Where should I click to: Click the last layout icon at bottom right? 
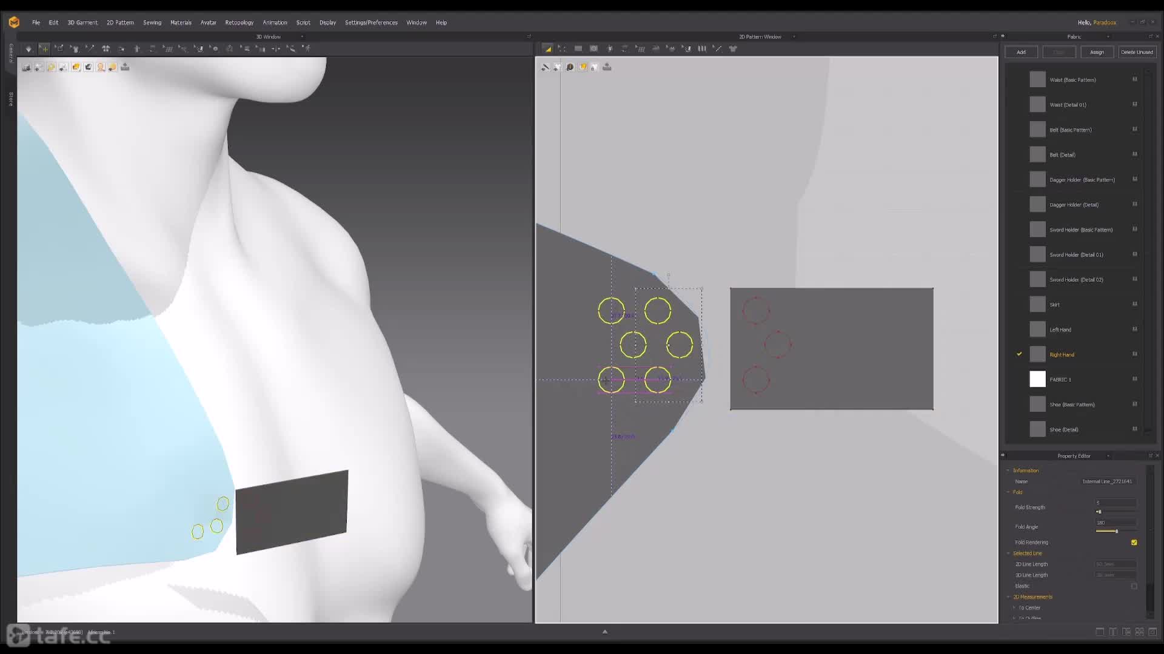[1152, 632]
